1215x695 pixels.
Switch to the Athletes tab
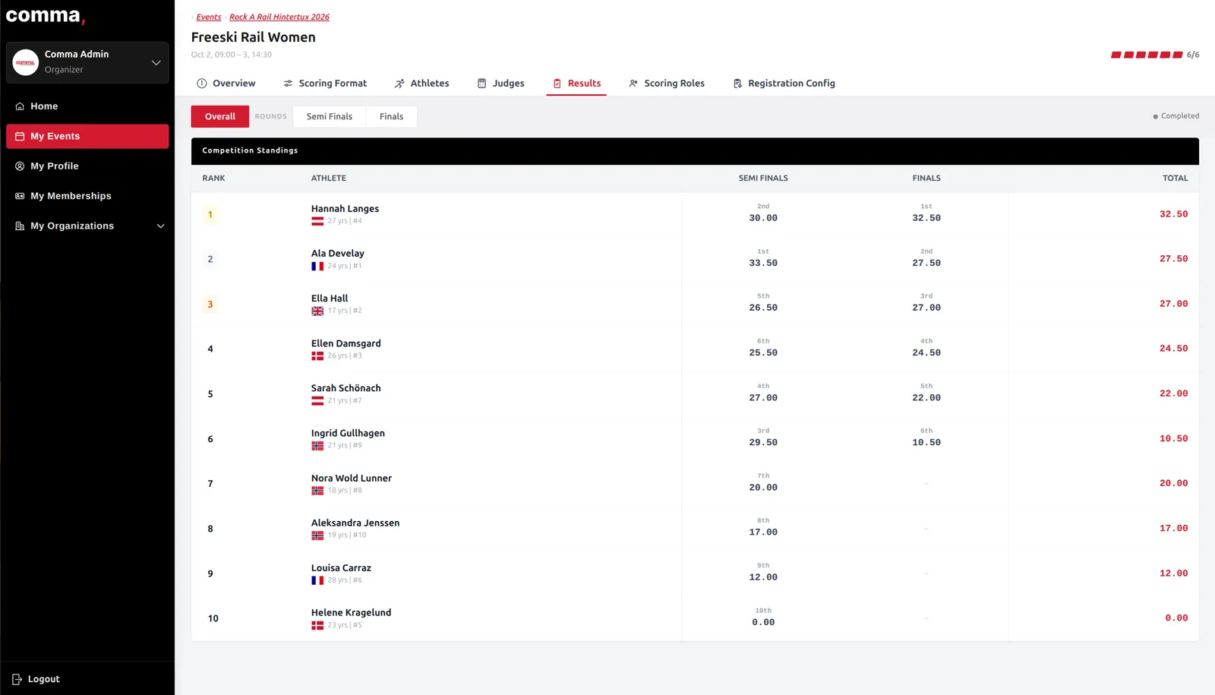[x=421, y=84]
